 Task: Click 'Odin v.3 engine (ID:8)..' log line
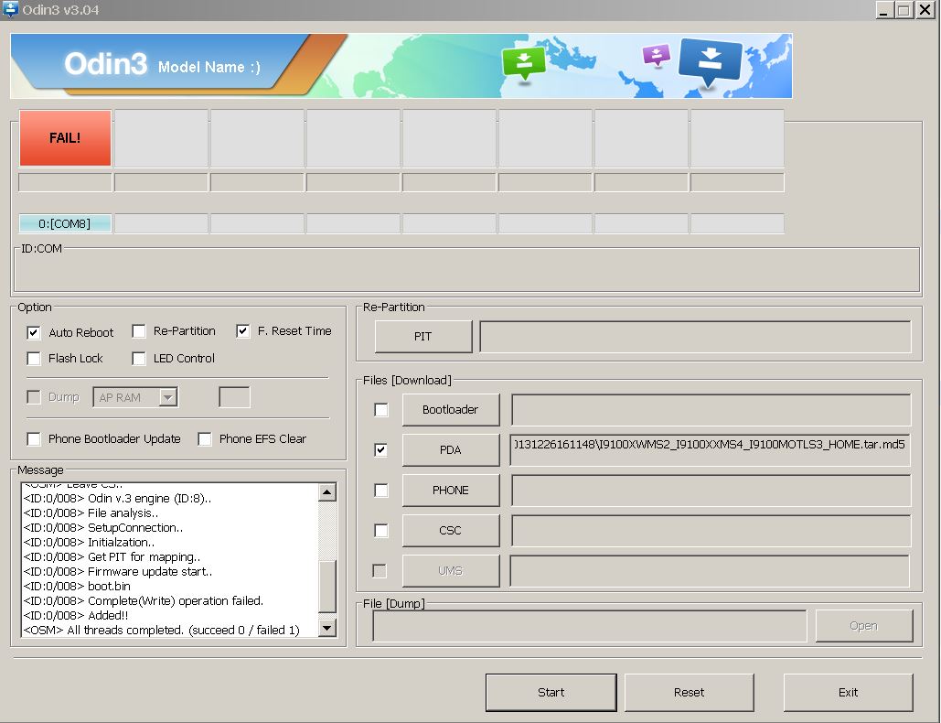coord(117,499)
